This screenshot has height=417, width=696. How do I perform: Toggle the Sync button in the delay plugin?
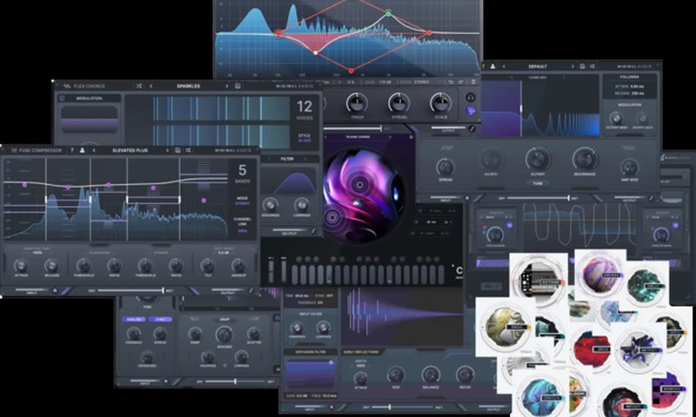click(160, 319)
